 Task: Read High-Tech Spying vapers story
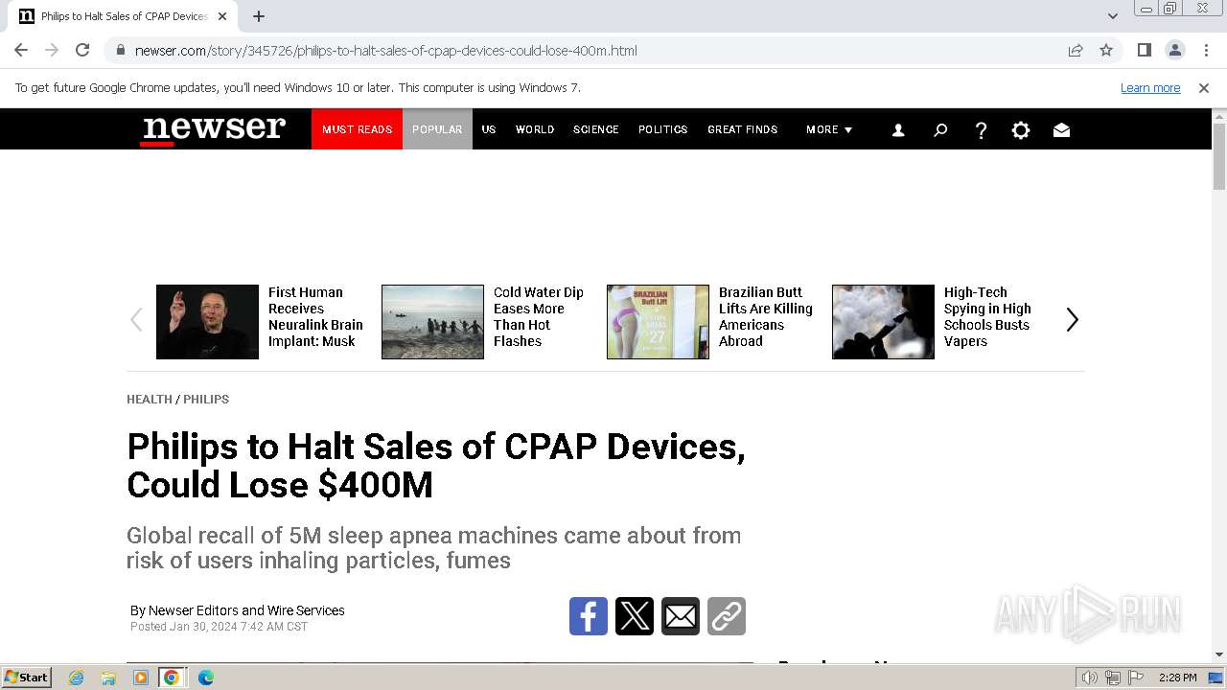click(987, 317)
